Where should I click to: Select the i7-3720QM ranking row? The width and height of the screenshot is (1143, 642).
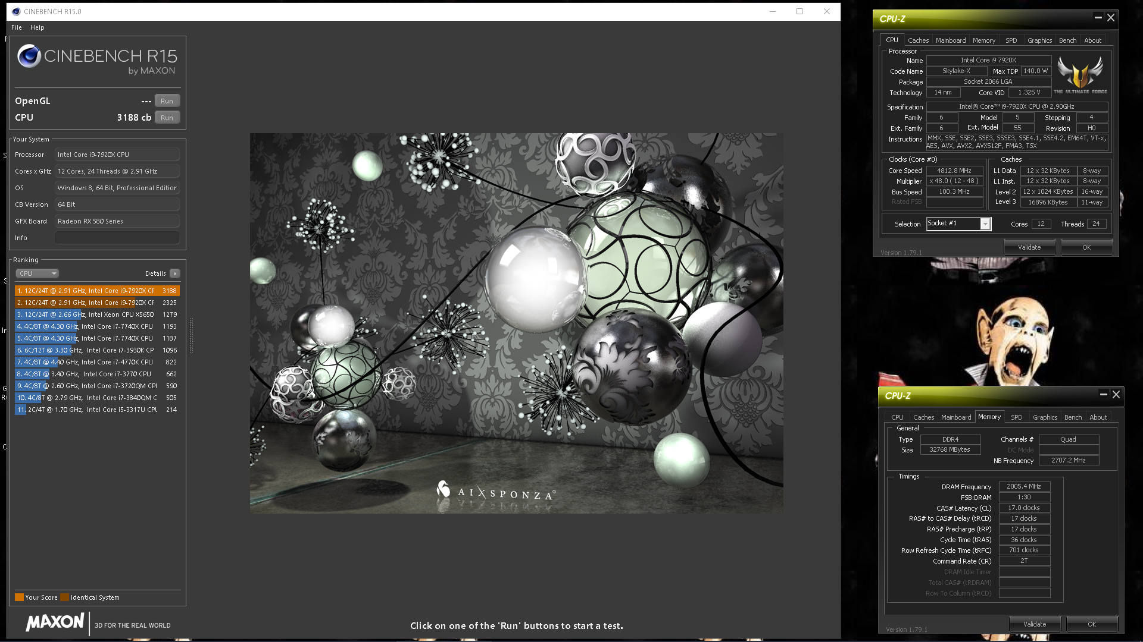(97, 386)
